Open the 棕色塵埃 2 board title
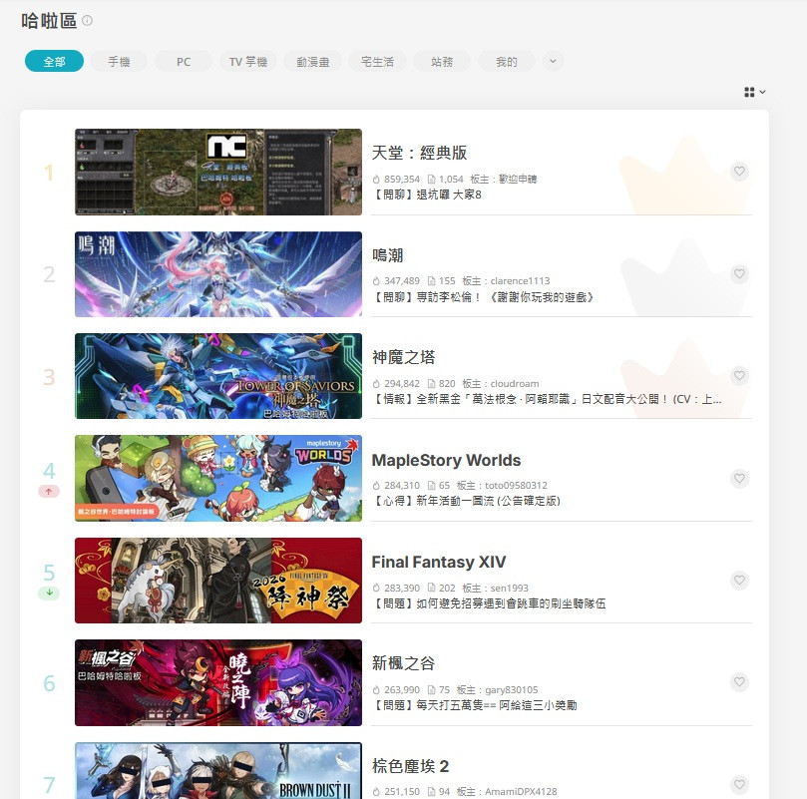This screenshot has width=807, height=799. pos(410,766)
